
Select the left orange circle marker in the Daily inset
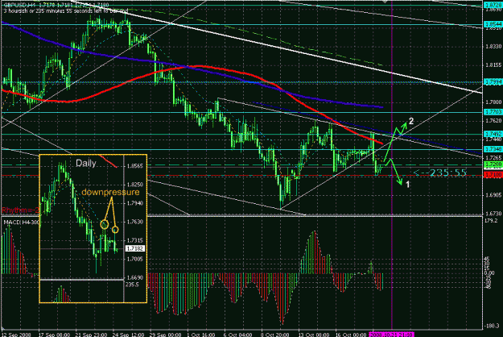(105, 224)
